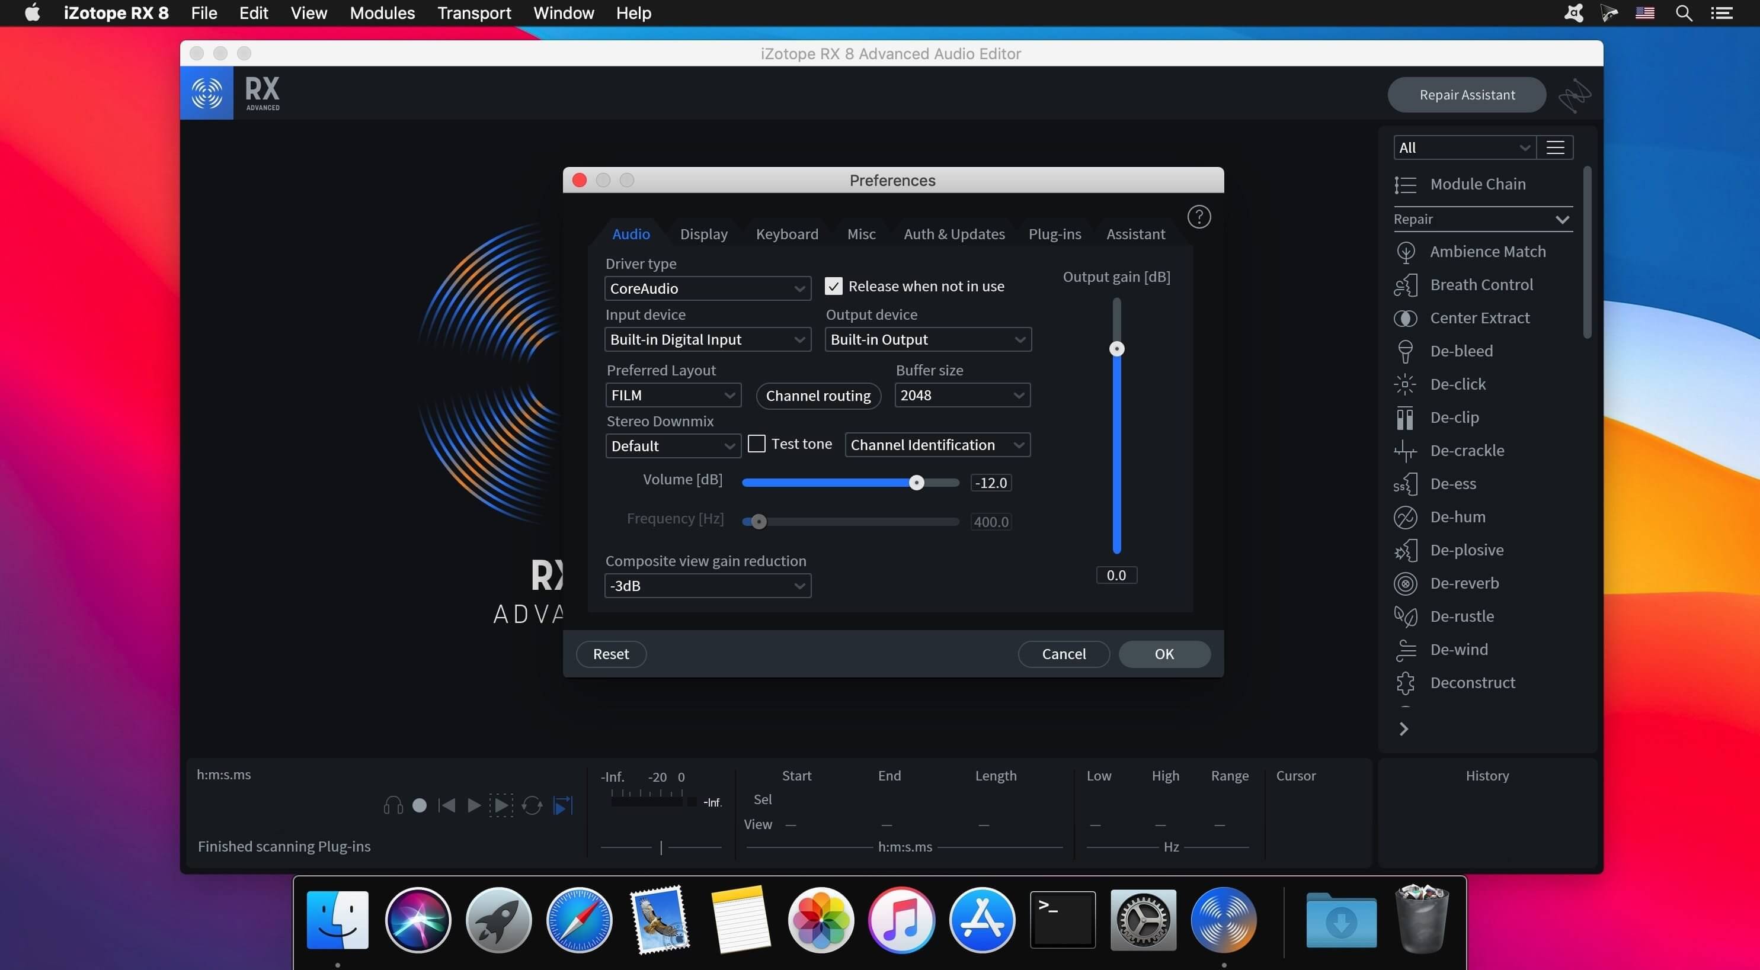Confirm Preferences with the OK button

(1164, 654)
